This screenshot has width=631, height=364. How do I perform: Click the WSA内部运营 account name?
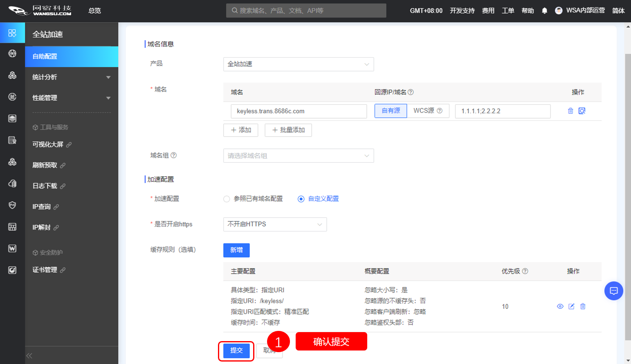(x=585, y=11)
